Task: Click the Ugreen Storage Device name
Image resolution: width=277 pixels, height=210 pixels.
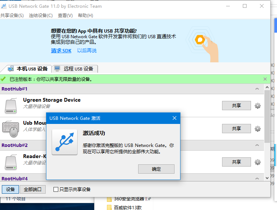Action: 52,100
